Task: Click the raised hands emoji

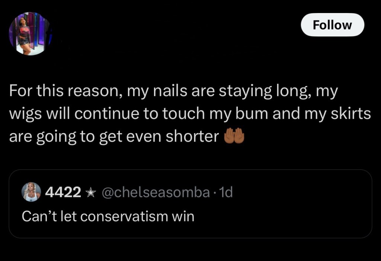Action: [x=234, y=137]
